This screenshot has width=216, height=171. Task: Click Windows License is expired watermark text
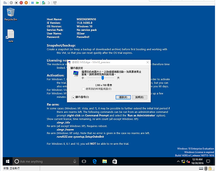coord(199,152)
